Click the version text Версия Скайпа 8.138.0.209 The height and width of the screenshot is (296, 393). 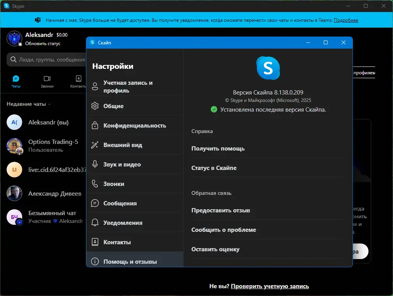coord(268,93)
